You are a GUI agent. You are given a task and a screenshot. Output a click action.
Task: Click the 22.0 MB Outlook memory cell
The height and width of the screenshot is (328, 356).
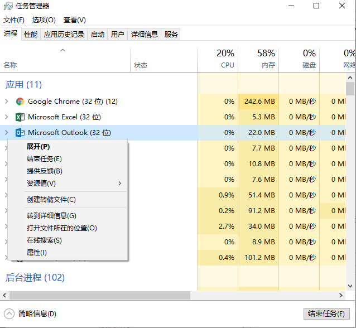point(258,133)
